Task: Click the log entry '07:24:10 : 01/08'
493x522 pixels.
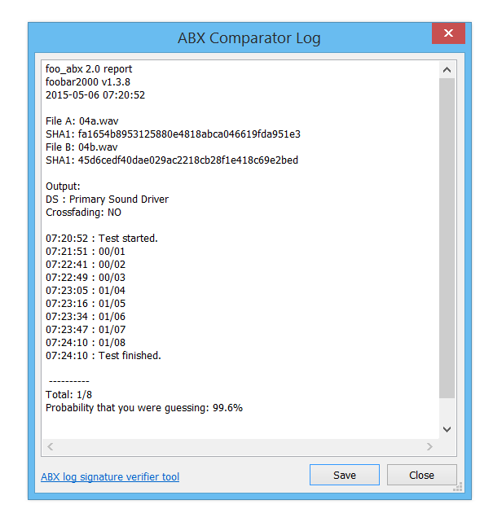Action: pyautogui.click(x=86, y=342)
